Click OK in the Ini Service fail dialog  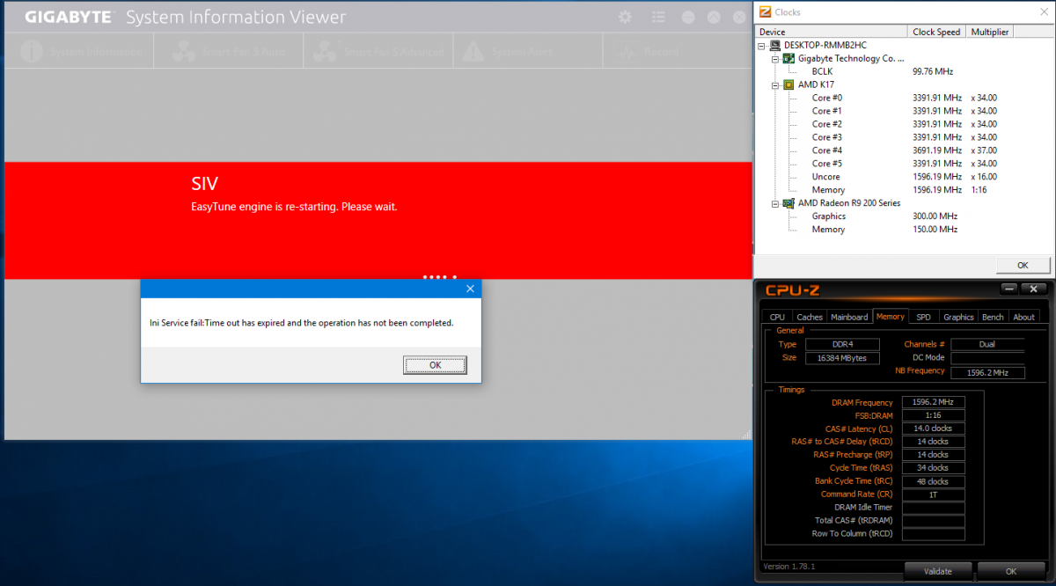435,365
